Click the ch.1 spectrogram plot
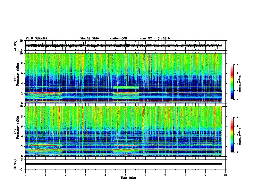This screenshot has width=254, height=196. coord(126,78)
